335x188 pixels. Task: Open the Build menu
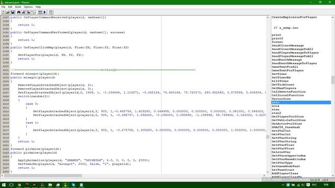(x=18, y=7)
